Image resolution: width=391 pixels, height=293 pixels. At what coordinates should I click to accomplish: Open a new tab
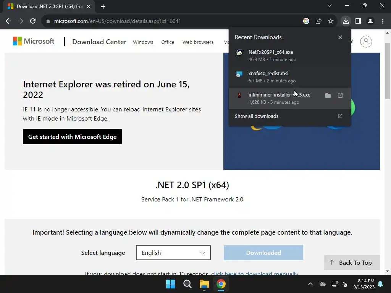pyautogui.click(x=103, y=6)
